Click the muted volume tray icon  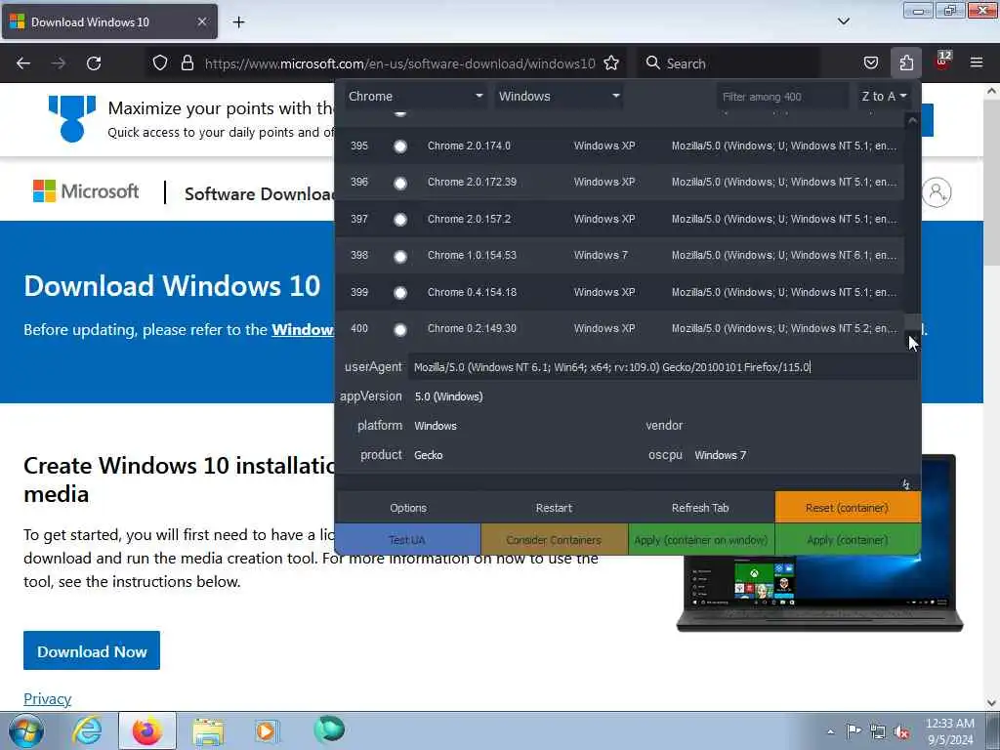click(x=901, y=731)
